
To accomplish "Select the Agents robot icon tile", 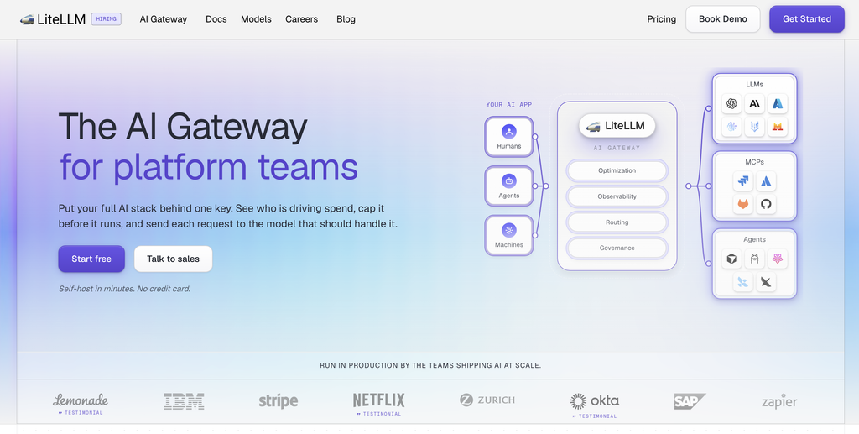I will pyautogui.click(x=509, y=186).
